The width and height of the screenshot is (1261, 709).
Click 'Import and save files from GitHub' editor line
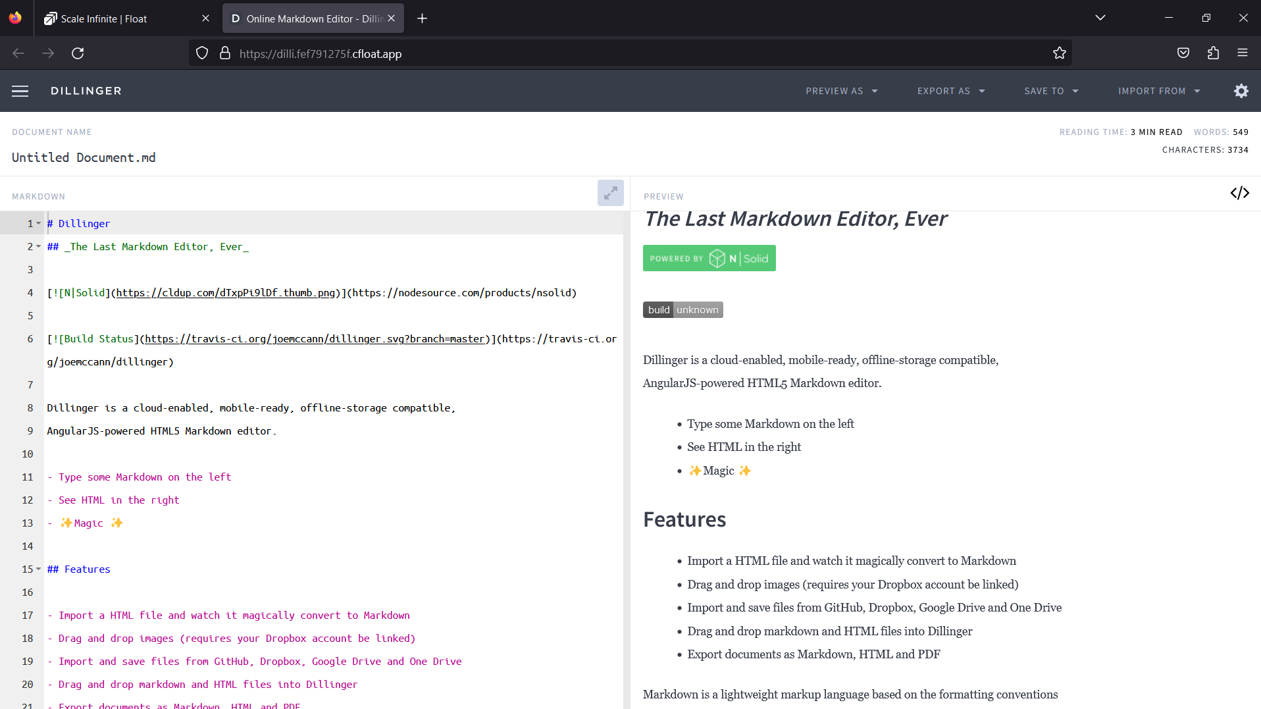click(x=254, y=662)
